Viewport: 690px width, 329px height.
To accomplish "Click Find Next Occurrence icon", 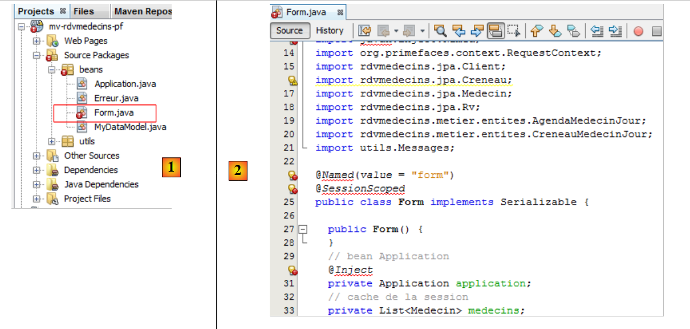I will pyautogui.click(x=477, y=31).
